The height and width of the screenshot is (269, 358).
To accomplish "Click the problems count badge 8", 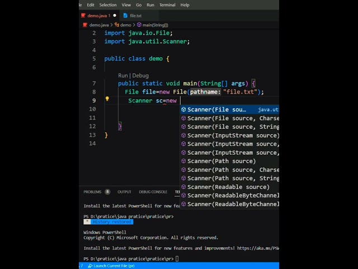I will click(x=107, y=192).
